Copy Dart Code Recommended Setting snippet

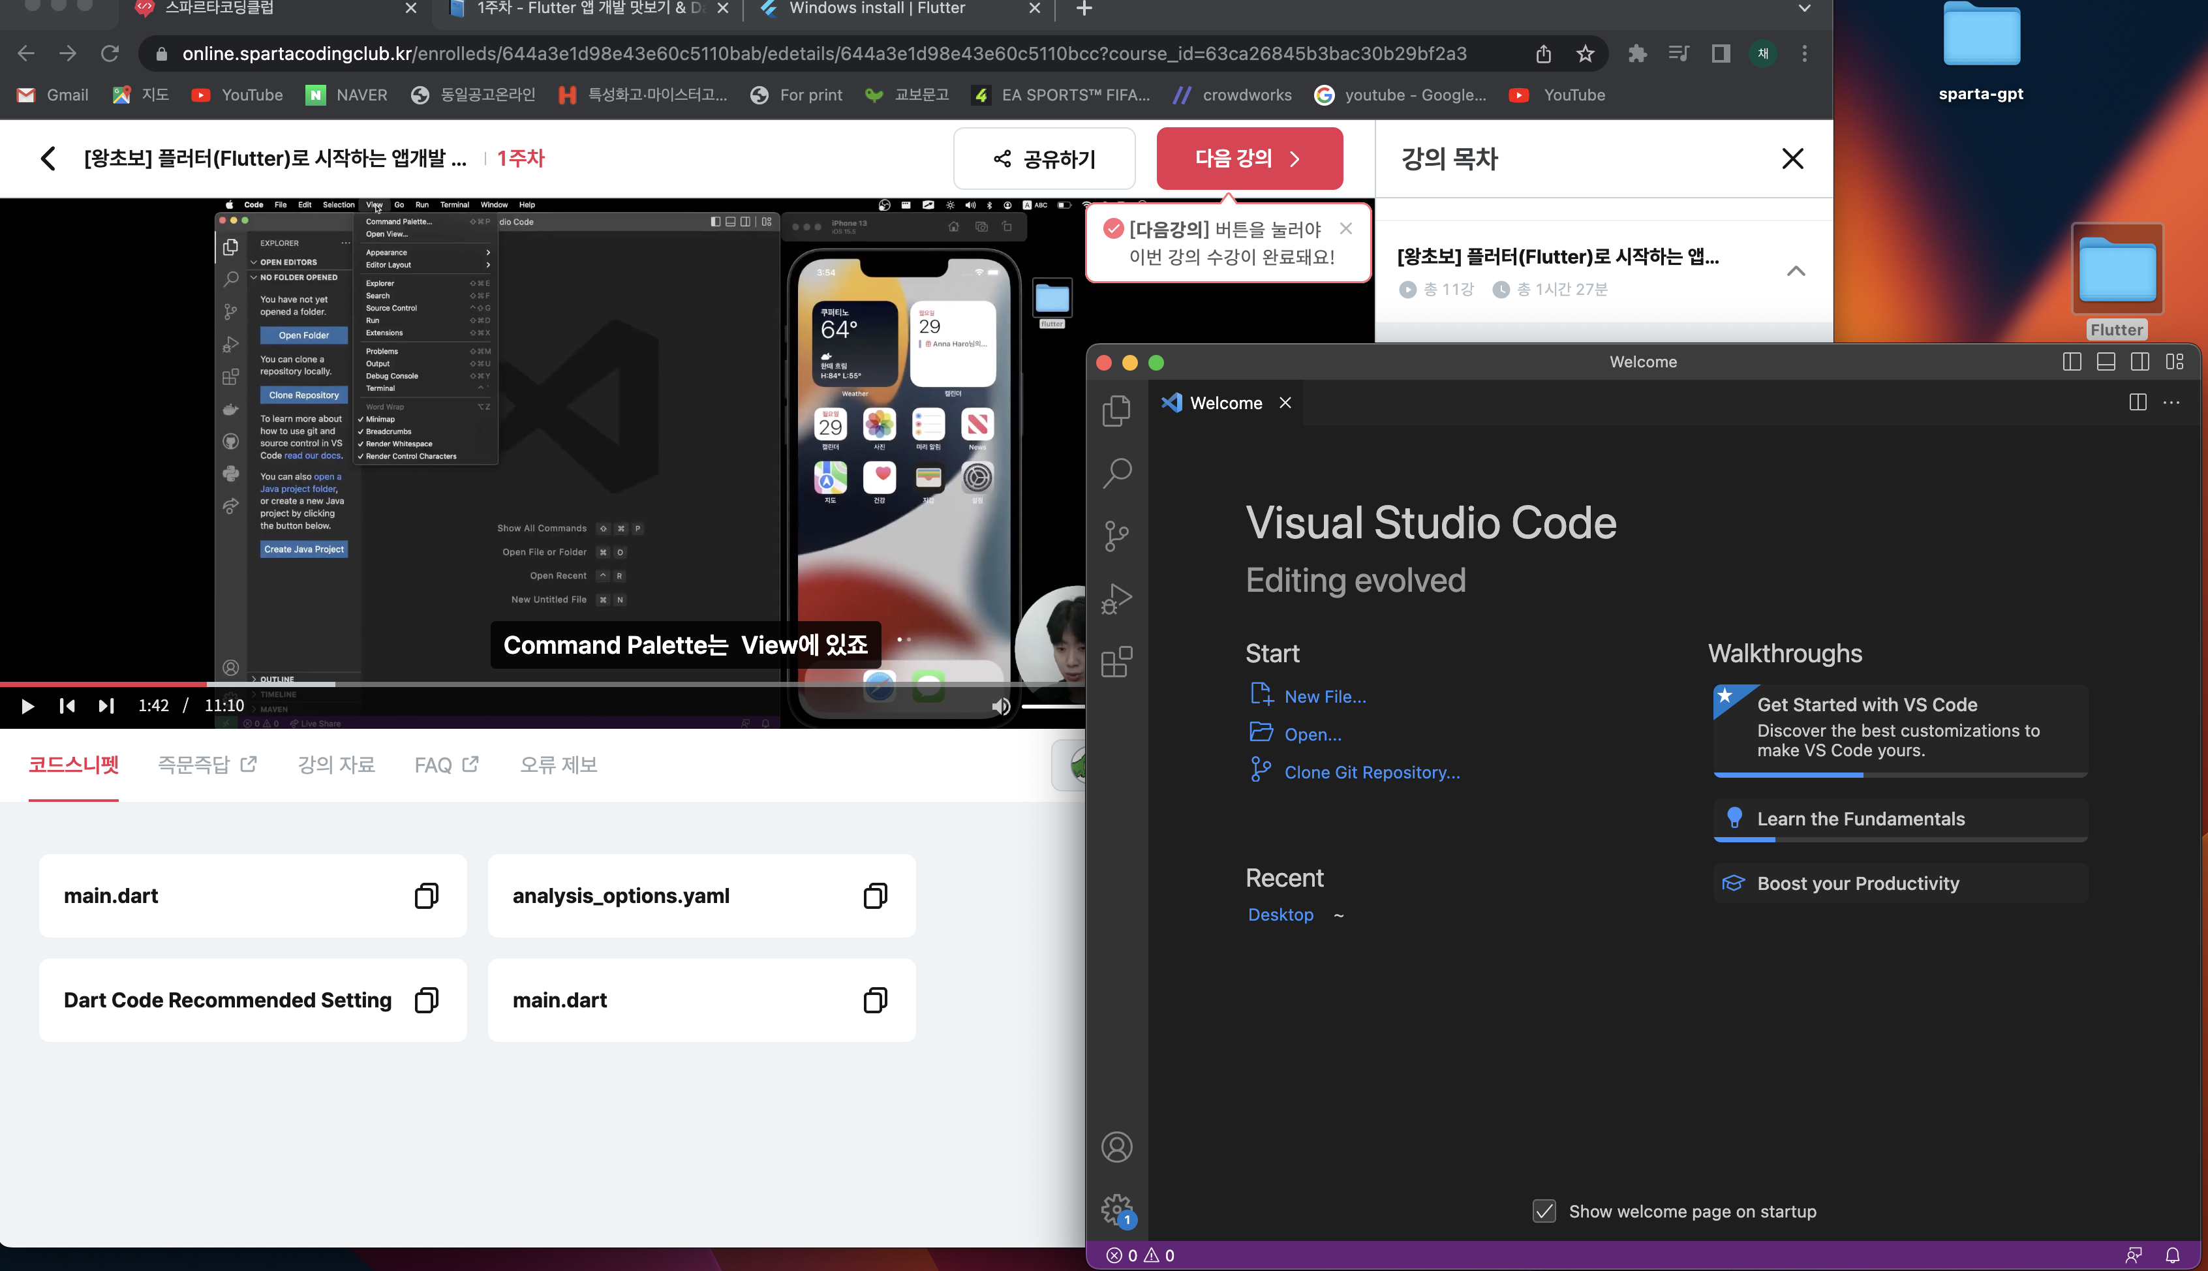tap(427, 1000)
